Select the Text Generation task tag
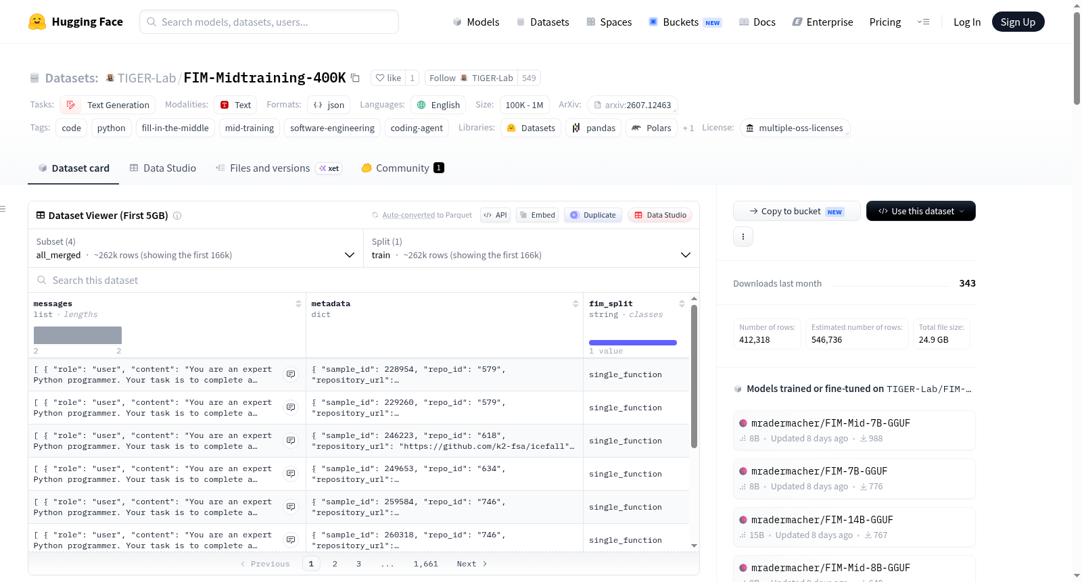Screen dimensions: 1082x582 coord(108,105)
